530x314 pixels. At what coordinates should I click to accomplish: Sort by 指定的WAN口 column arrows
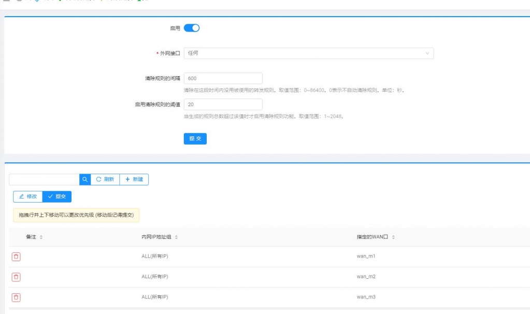[x=393, y=237]
